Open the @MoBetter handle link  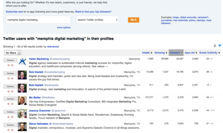pyautogui.click(x=48, y=98)
